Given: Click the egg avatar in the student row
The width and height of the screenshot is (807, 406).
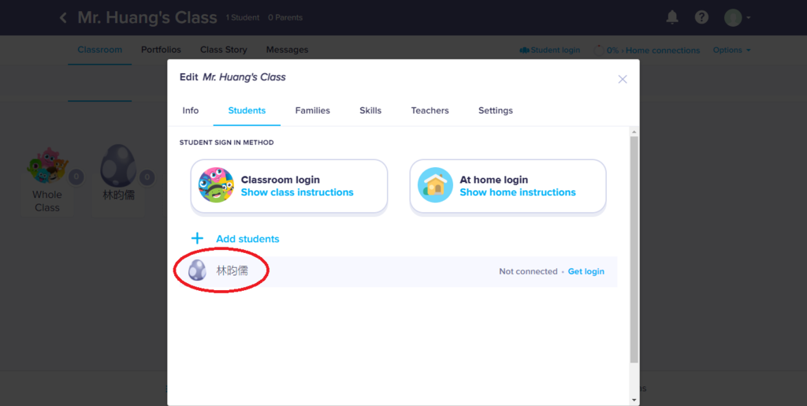Looking at the screenshot, I should pos(196,270).
